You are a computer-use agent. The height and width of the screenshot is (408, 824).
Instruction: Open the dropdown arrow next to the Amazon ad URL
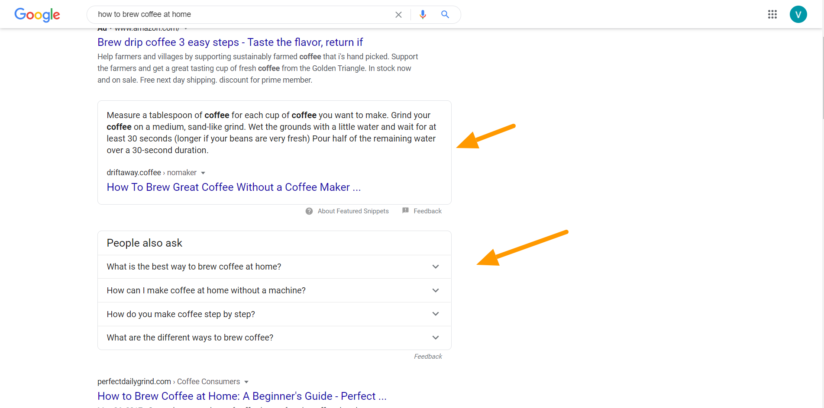[186, 28]
